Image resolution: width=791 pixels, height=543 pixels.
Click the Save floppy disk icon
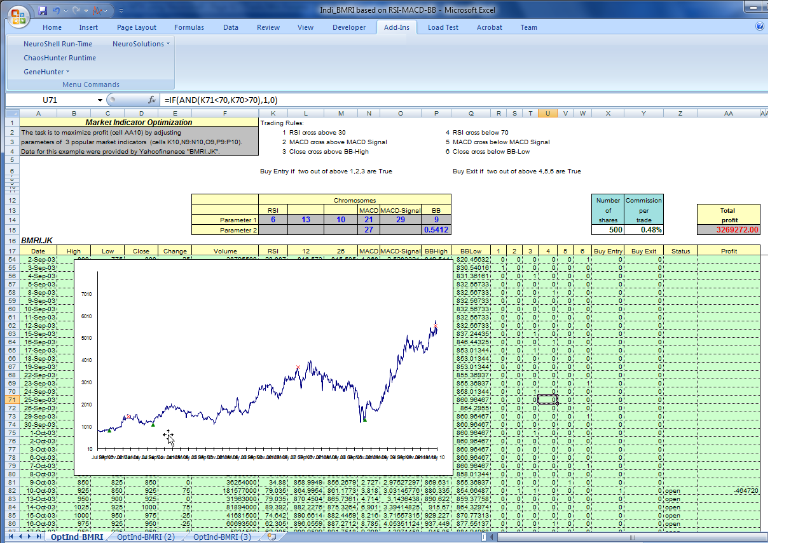coord(43,10)
